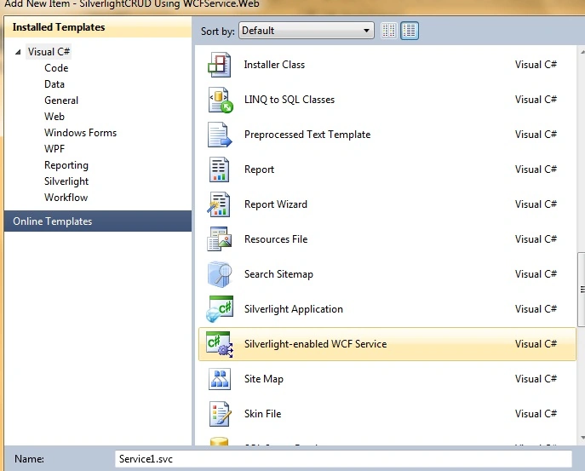The width and height of the screenshot is (585, 471).
Task: Select the WPF template category
Action: tap(54, 149)
